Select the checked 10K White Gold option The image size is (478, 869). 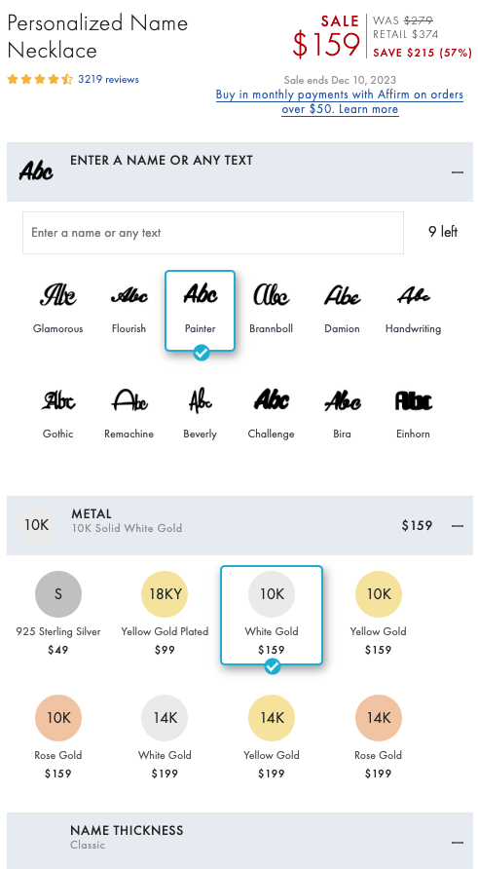(272, 615)
